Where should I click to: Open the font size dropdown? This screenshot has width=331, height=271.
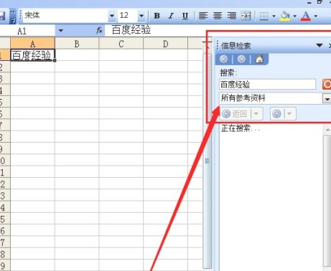[x=141, y=16]
